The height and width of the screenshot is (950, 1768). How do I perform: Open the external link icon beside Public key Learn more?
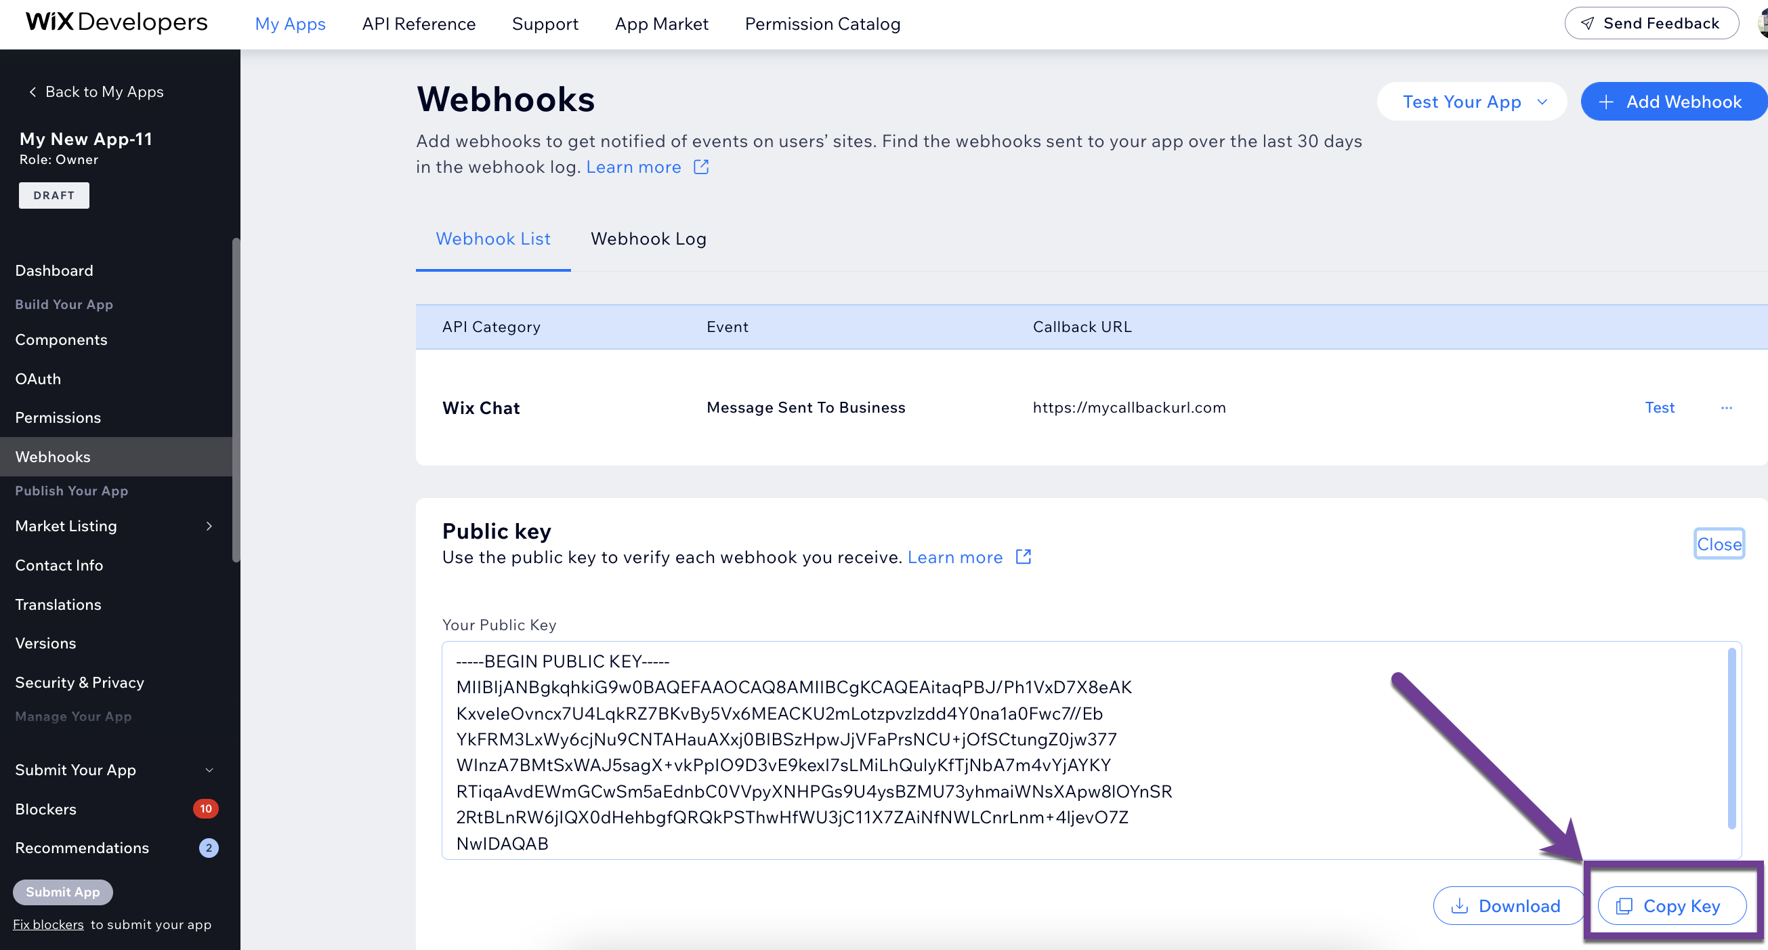click(x=1024, y=557)
